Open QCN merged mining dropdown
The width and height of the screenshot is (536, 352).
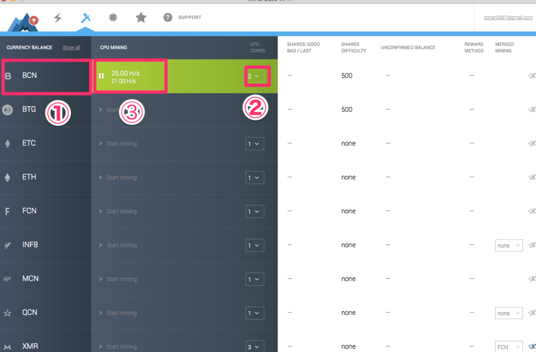point(509,313)
